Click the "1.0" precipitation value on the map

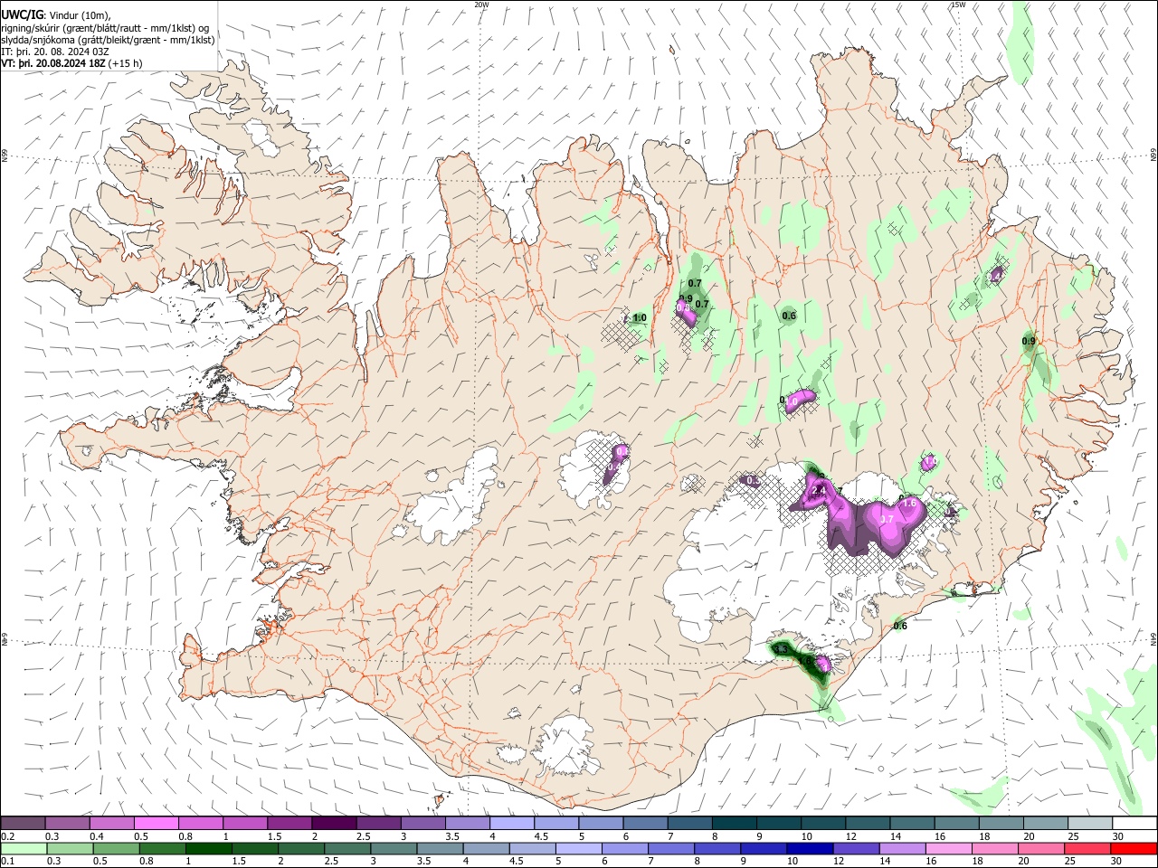tap(640, 318)
